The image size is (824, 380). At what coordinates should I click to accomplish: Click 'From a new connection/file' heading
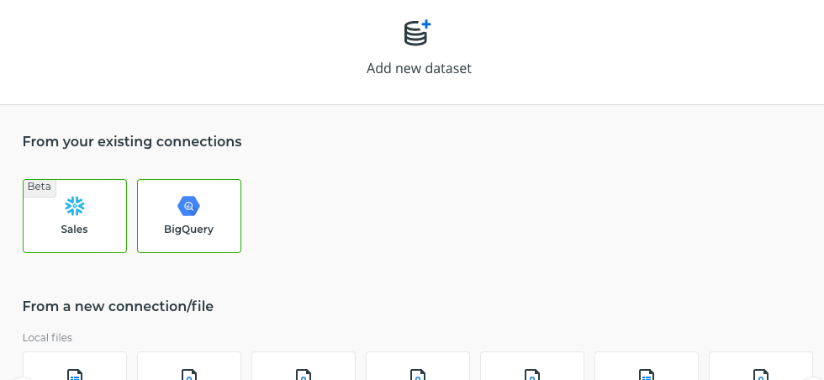point(118,307)
